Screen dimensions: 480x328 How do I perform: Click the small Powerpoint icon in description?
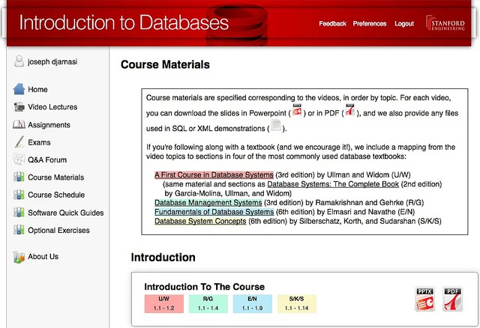point(297,110)
